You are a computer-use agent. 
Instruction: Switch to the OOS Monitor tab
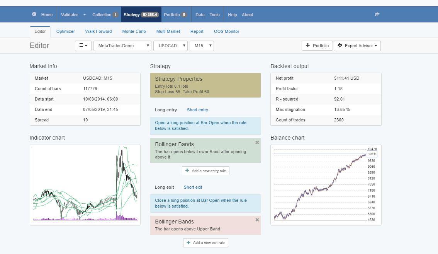click(227, 31)
